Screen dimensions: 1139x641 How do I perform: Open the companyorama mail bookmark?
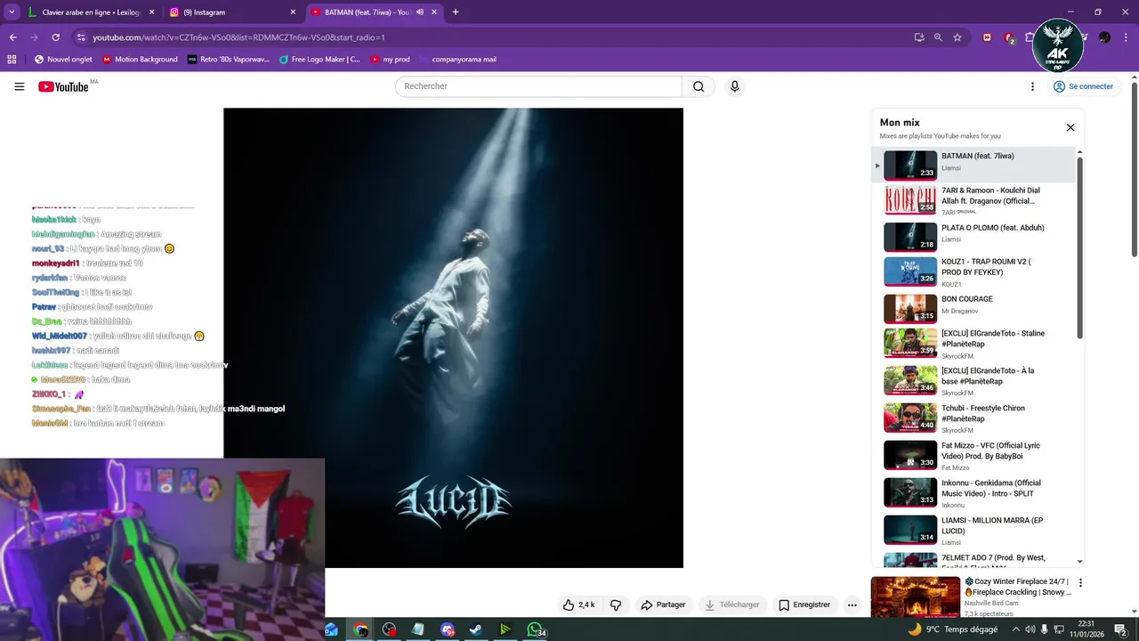click(x=456, y=60)
